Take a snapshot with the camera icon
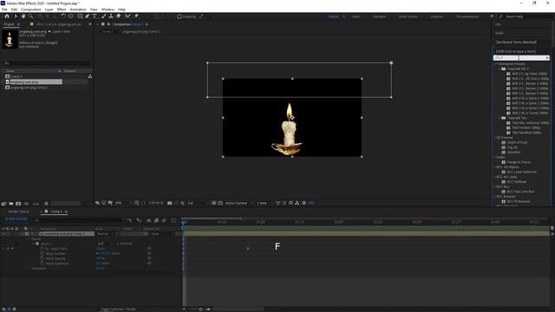Viewport: 555px width, 312px height. 170,203
